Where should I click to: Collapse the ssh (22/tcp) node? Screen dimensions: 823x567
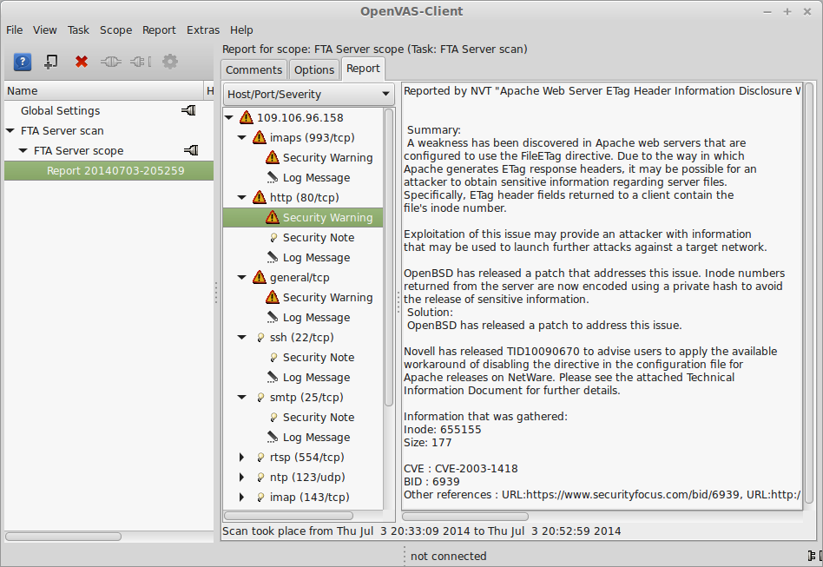[x=242, y=337]
